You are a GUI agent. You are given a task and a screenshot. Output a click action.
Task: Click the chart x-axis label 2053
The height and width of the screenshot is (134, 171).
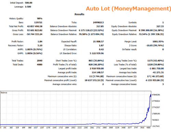(73, 127)
